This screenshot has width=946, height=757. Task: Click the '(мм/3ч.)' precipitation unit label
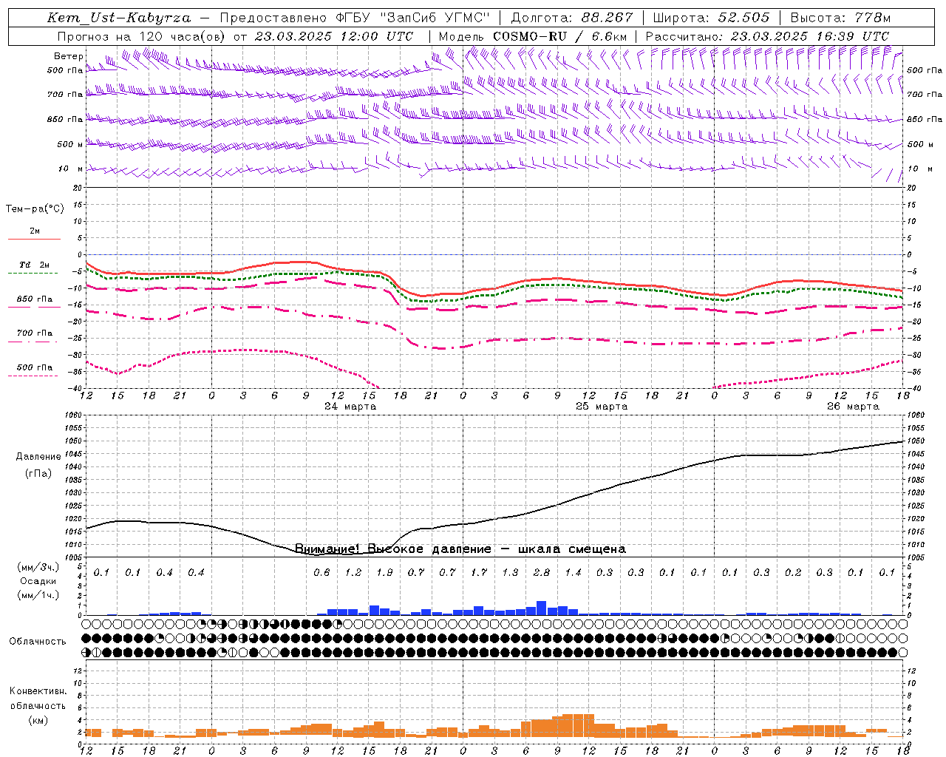pos(38,567)
